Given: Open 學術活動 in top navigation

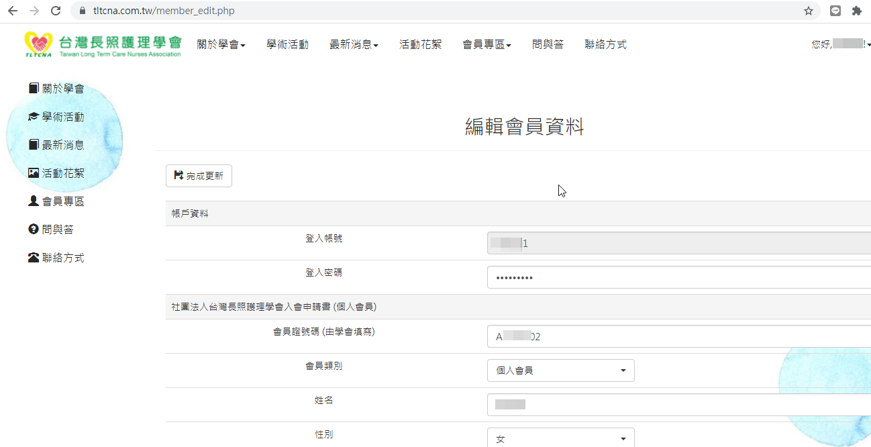Looking at the screenshot, I should [288, 44].
